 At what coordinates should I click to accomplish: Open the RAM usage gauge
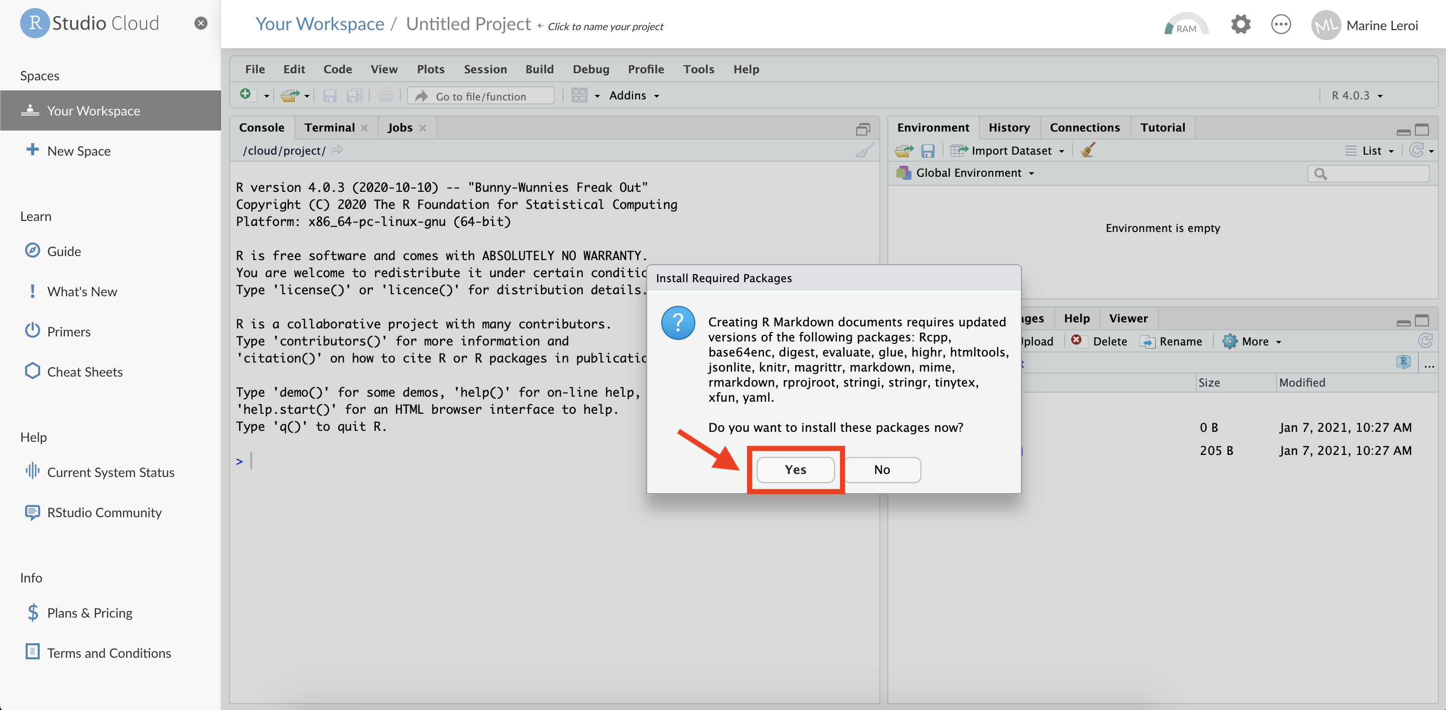pyautogui.click(x=1186, y=25)
